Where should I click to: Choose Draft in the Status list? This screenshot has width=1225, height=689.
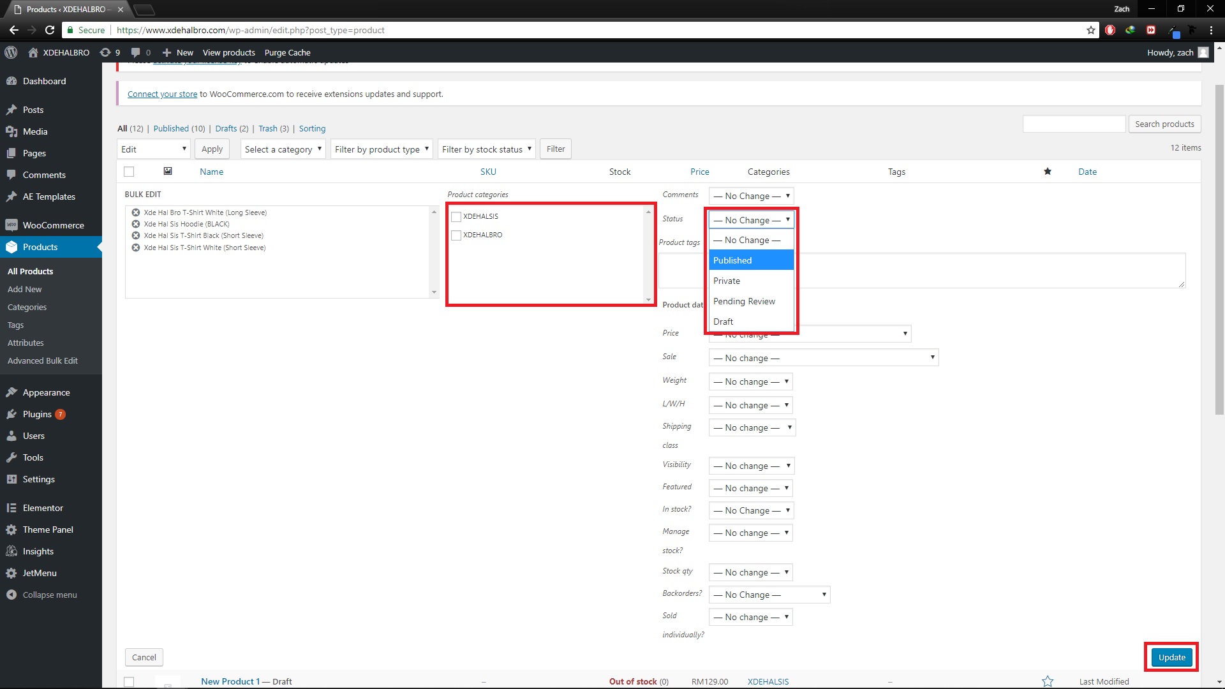(752, 322)
